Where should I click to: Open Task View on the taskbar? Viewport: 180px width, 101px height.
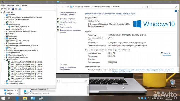click(9, 98)
